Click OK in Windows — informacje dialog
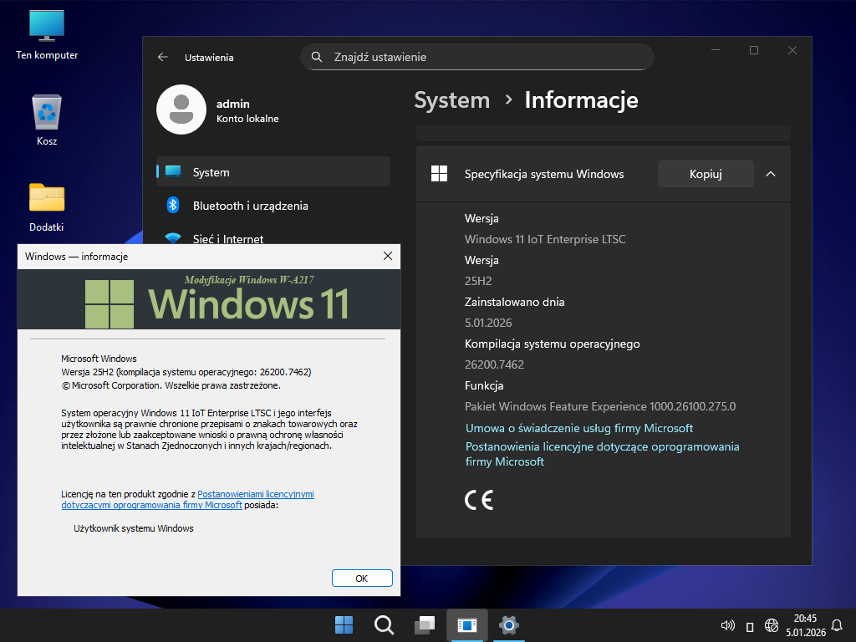 362,578
